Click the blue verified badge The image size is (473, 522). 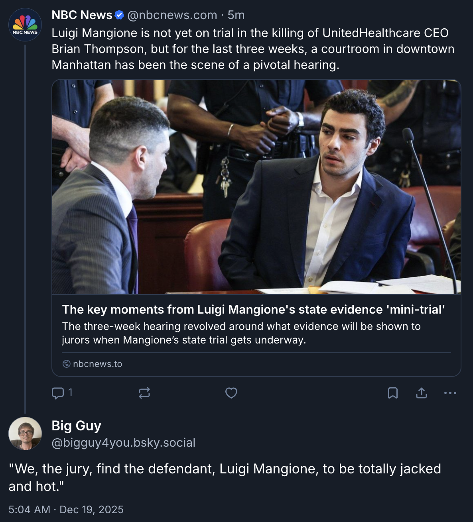[119, 15]
